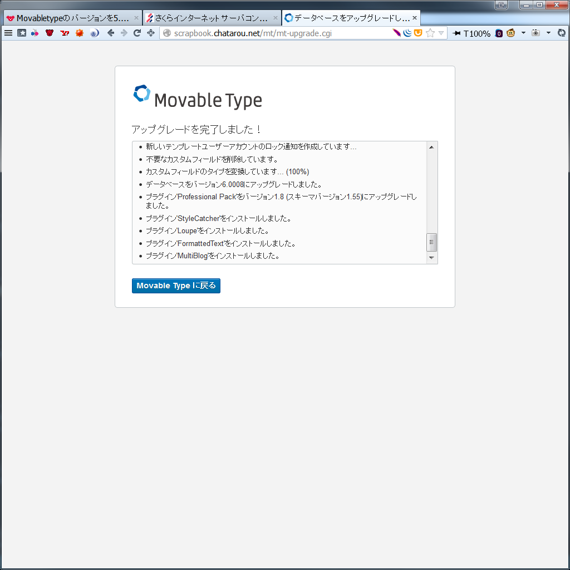Select the データベースをアップグレードし… tab
Screen dimensions: 570x570
[351, 18]
